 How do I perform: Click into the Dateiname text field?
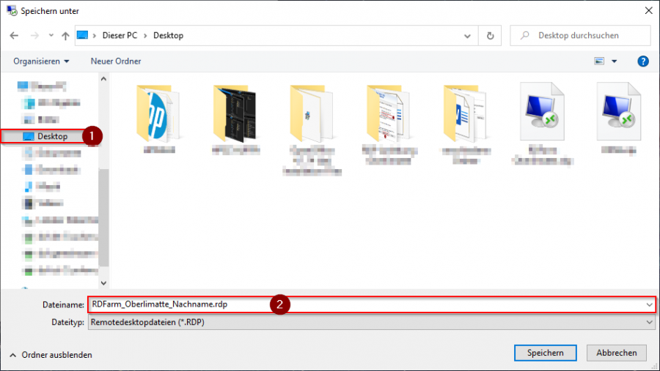point(367,304)
